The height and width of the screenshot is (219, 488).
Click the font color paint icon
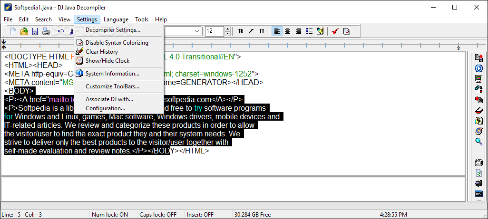320,31
